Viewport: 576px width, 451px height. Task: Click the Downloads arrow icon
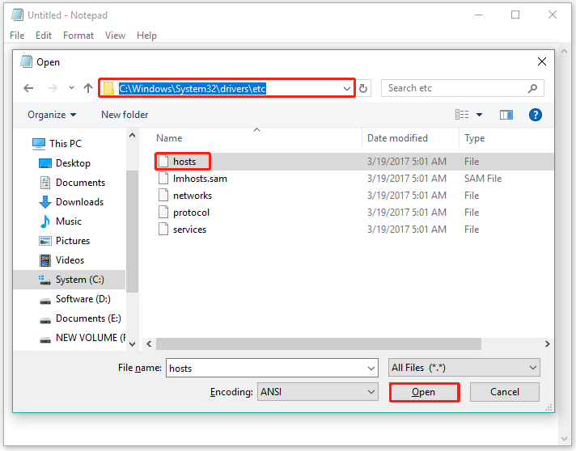click(x=45, y=202)
